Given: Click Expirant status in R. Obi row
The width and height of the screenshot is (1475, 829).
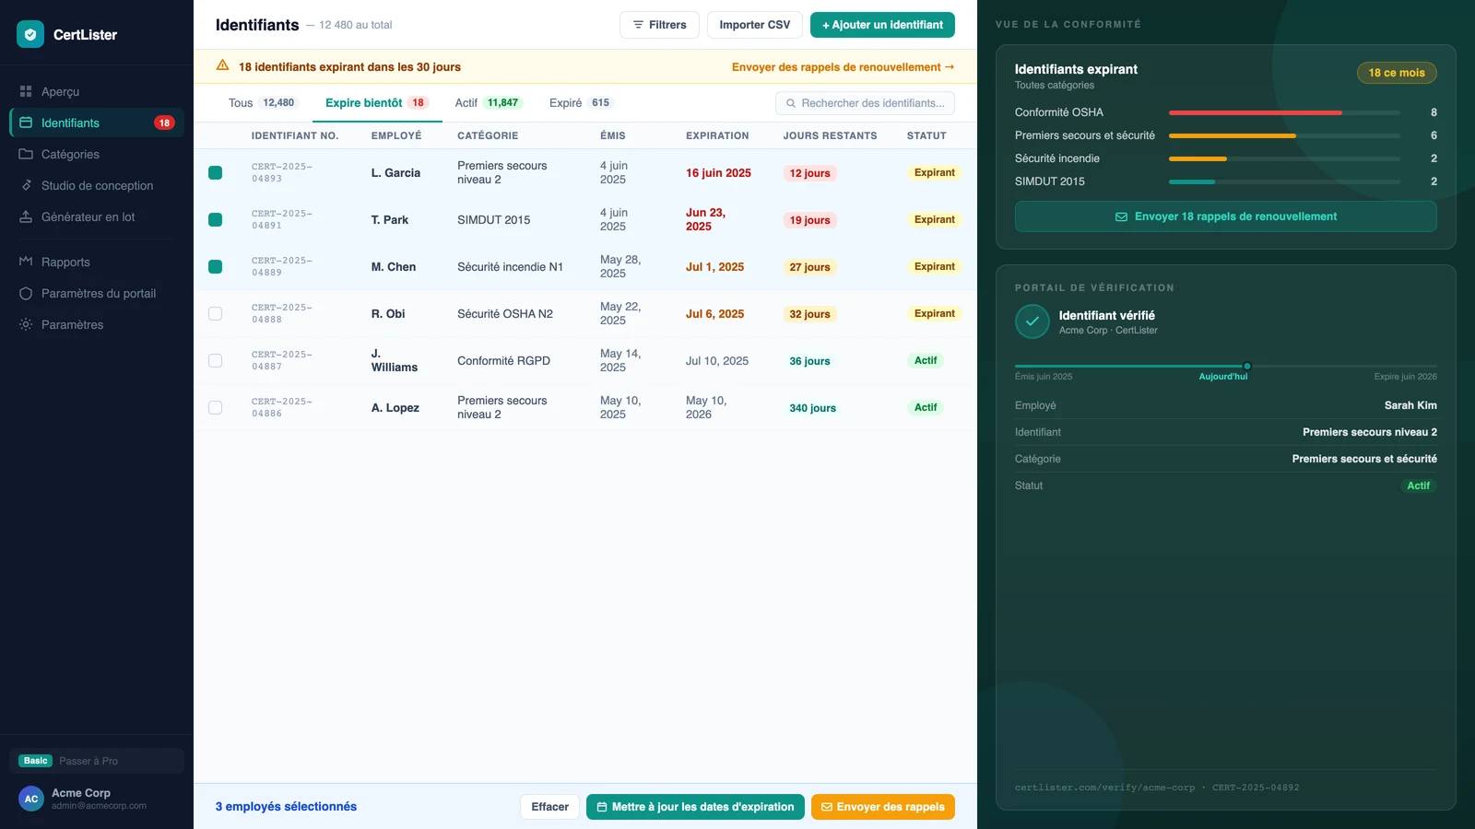Looking at the screenshot, I should click(934, 313).
